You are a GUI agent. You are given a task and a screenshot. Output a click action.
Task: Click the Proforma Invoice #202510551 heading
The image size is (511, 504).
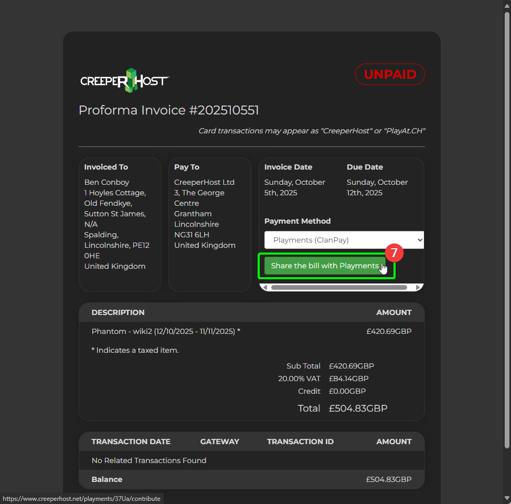click(168, 110)
